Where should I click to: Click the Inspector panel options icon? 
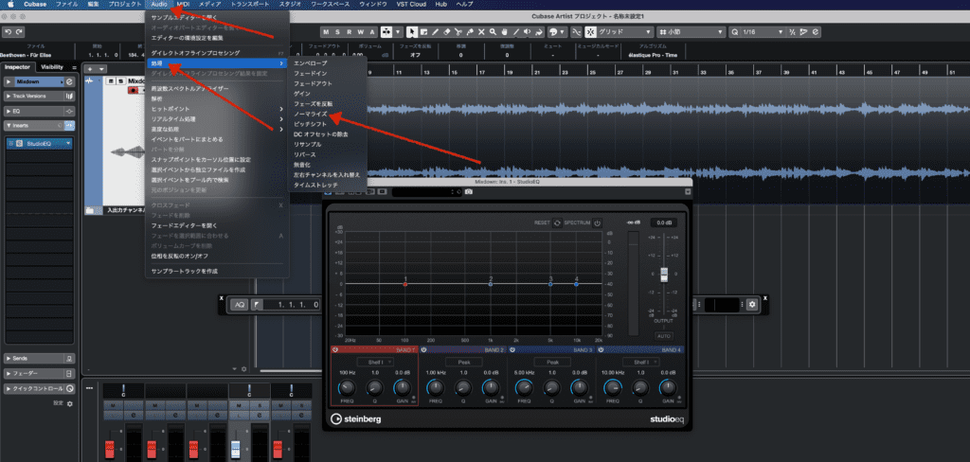74,67
